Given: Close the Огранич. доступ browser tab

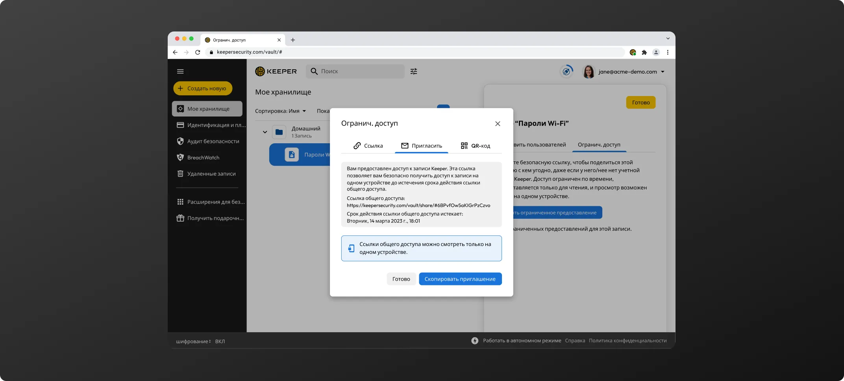Looking at the screenshot, I should tap(279, 40).
